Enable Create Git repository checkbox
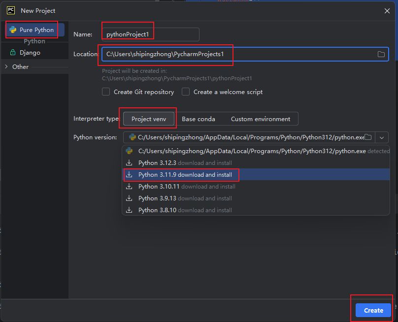This screenshot has width=398, height=322. [x=106, y=92]
